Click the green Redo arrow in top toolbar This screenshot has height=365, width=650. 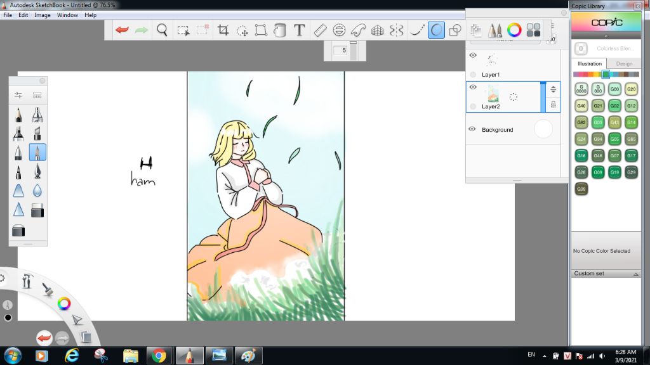(x=142, y=30)
